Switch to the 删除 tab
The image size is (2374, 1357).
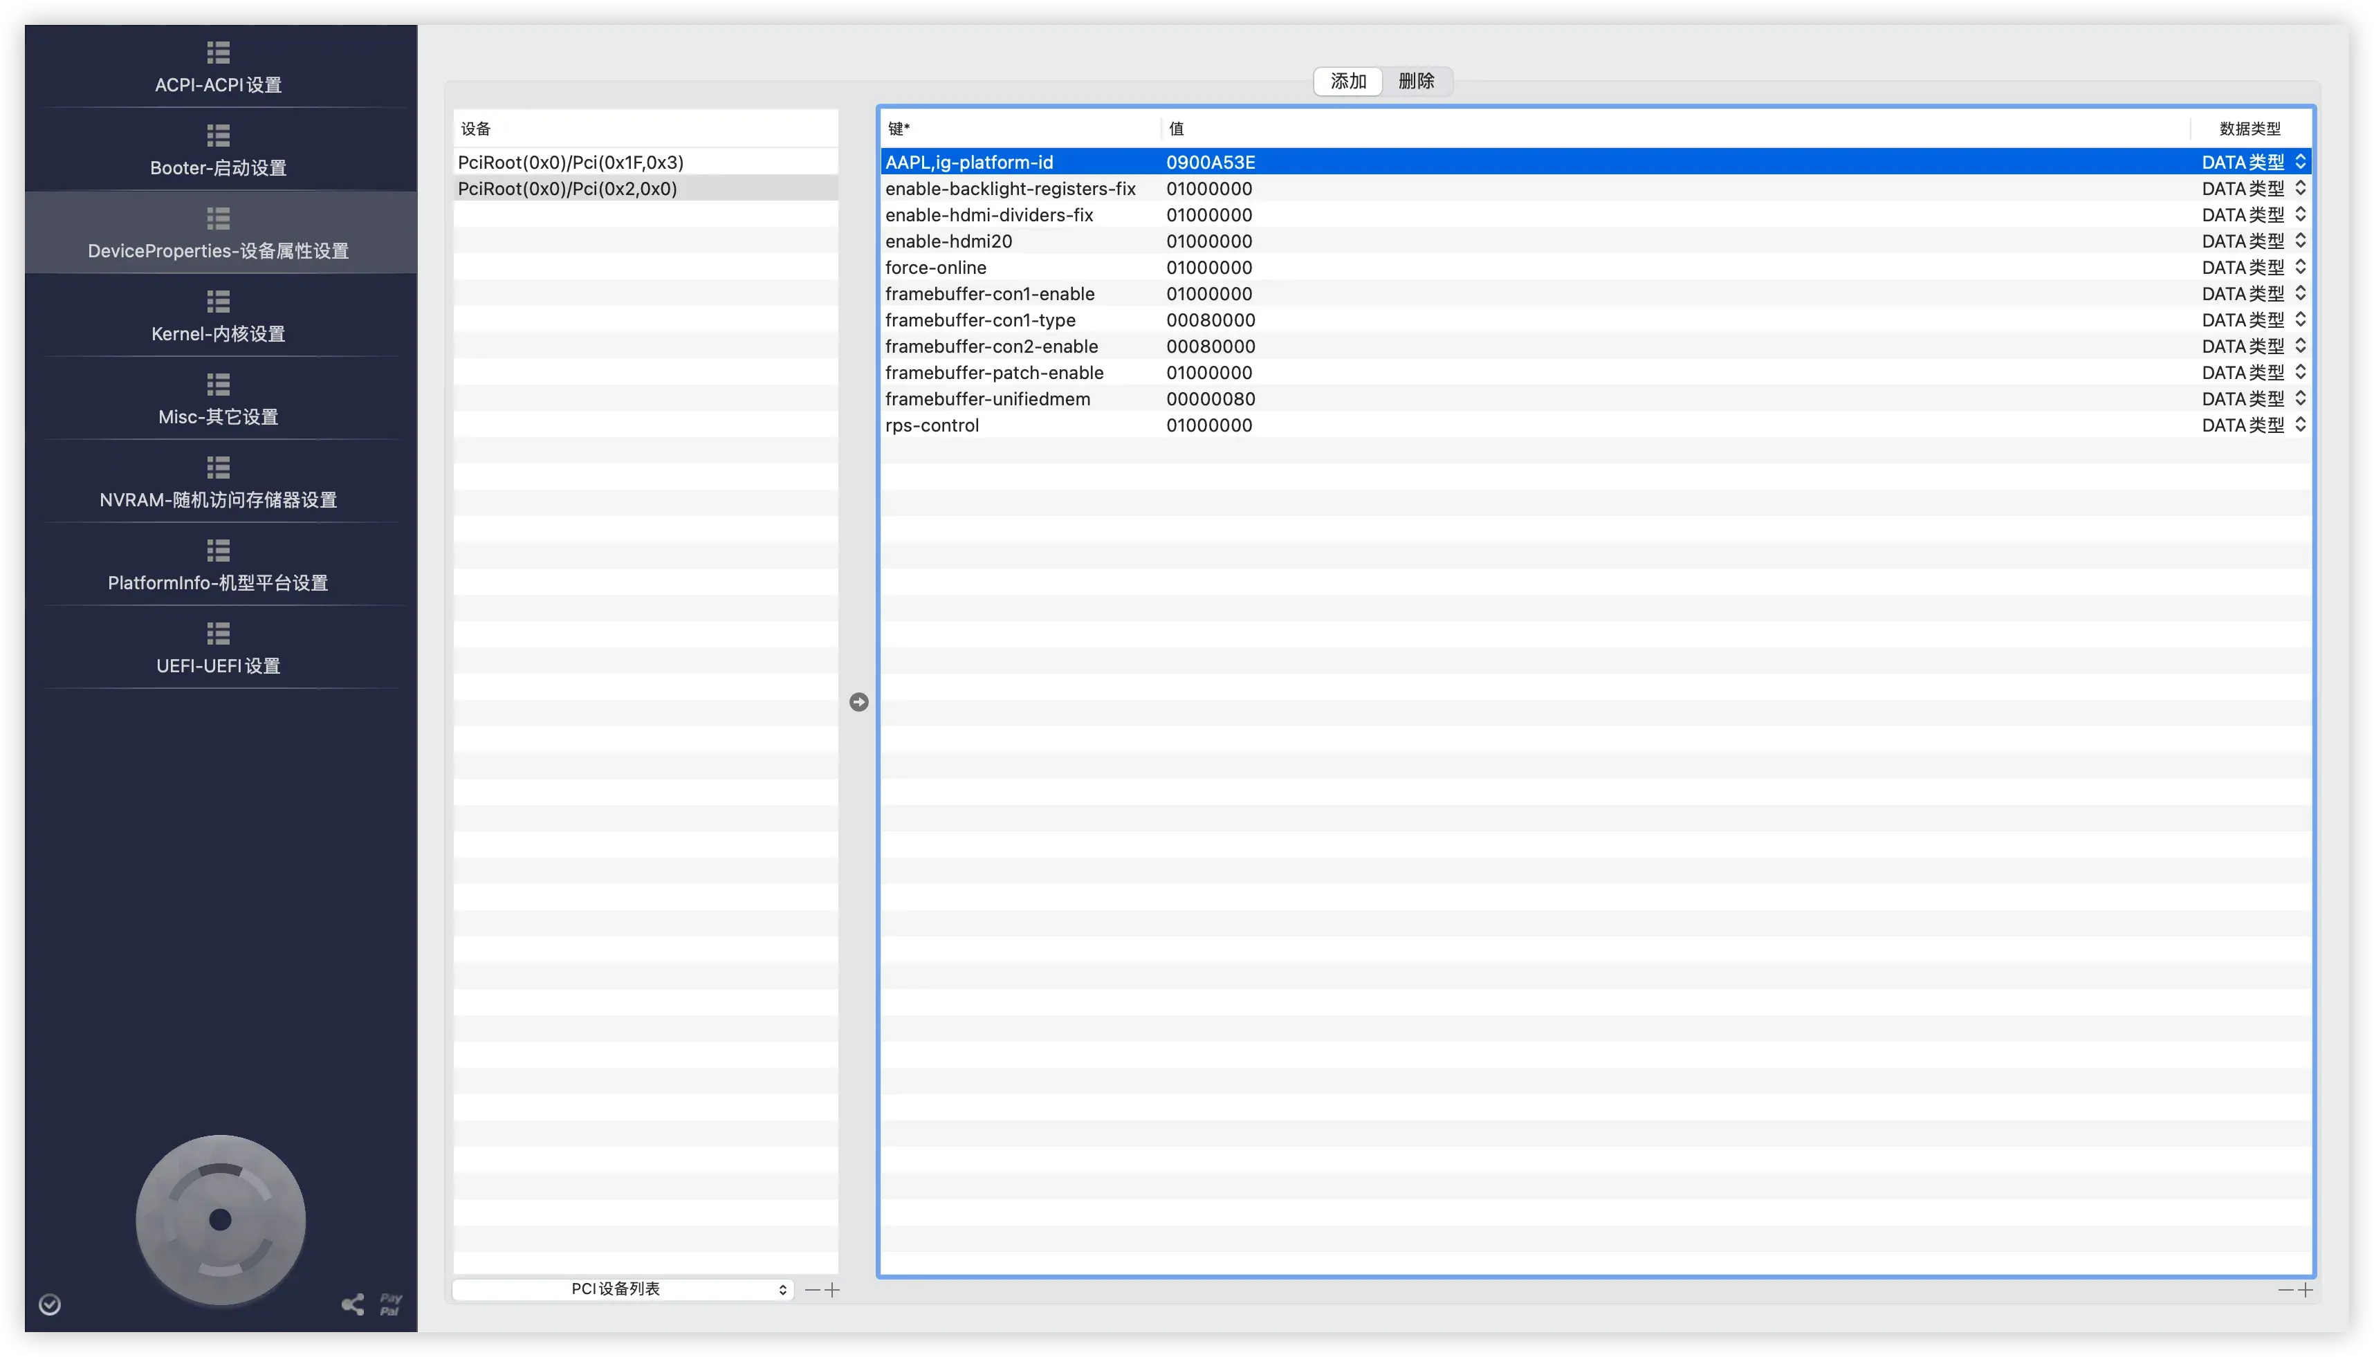[x=1416, y=81]
